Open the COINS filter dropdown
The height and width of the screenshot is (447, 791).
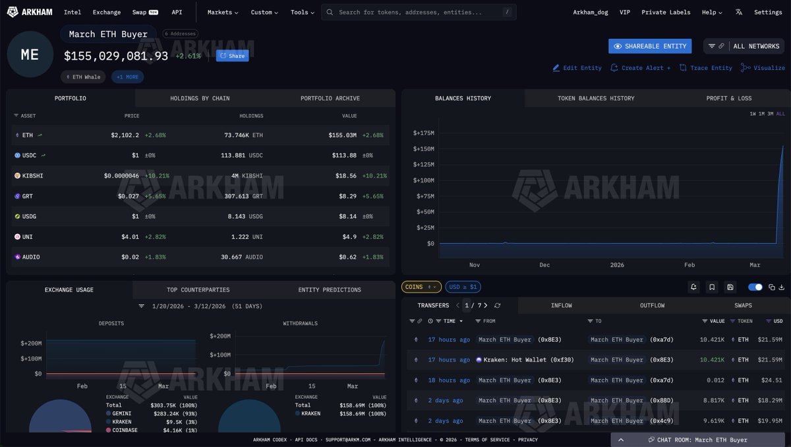pyautogui.click(x=421, y=287)
